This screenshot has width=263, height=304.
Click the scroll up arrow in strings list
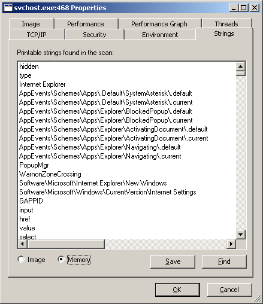coord(241,66)
